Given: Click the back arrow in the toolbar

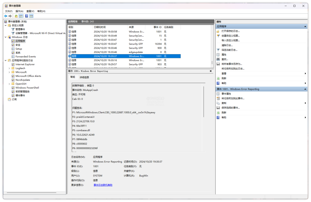Looking at the screenshot, I should click(x=6, y=16).
